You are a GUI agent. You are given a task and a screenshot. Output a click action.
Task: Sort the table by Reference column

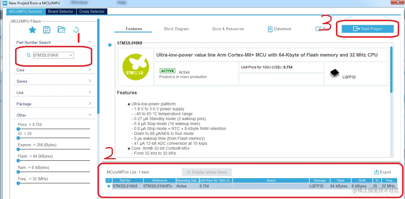(x=160, y=180)
